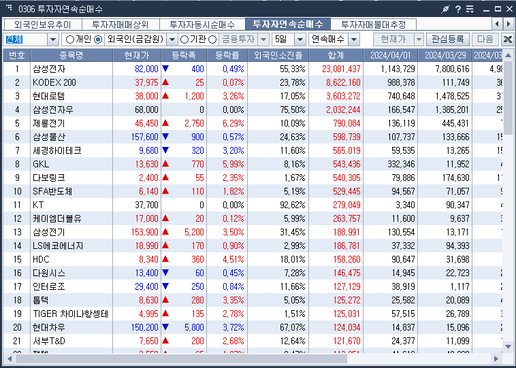
Task: Open the help question mark icon
Action: point(457,10)
